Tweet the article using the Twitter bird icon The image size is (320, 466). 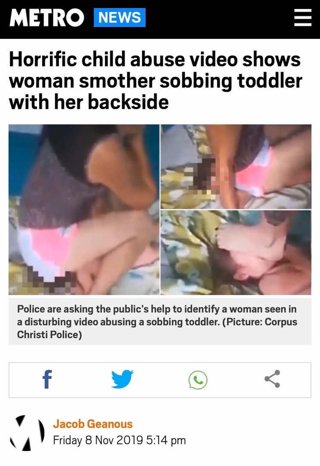coord(122,379)
